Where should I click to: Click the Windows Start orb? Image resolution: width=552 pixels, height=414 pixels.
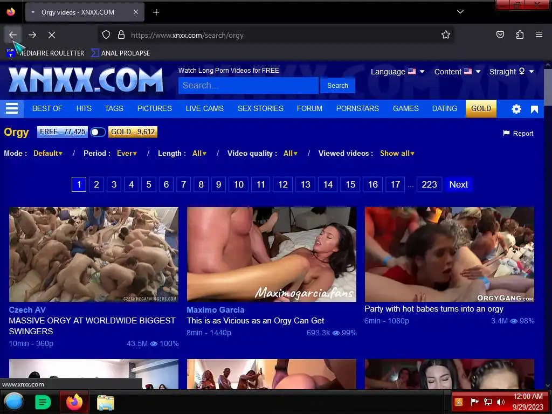(13, 402)
